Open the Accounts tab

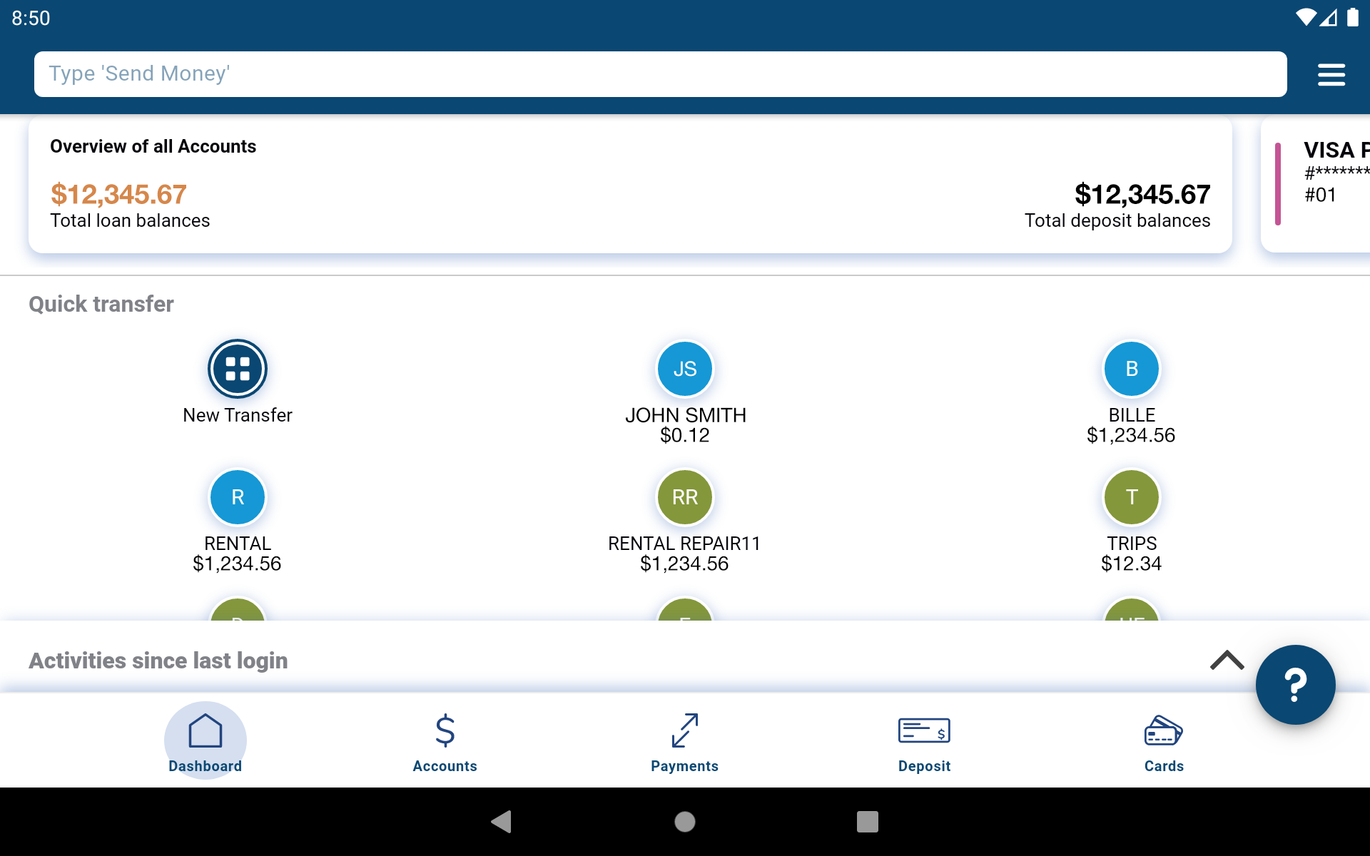pyautogui.click(x=445, y=742)
